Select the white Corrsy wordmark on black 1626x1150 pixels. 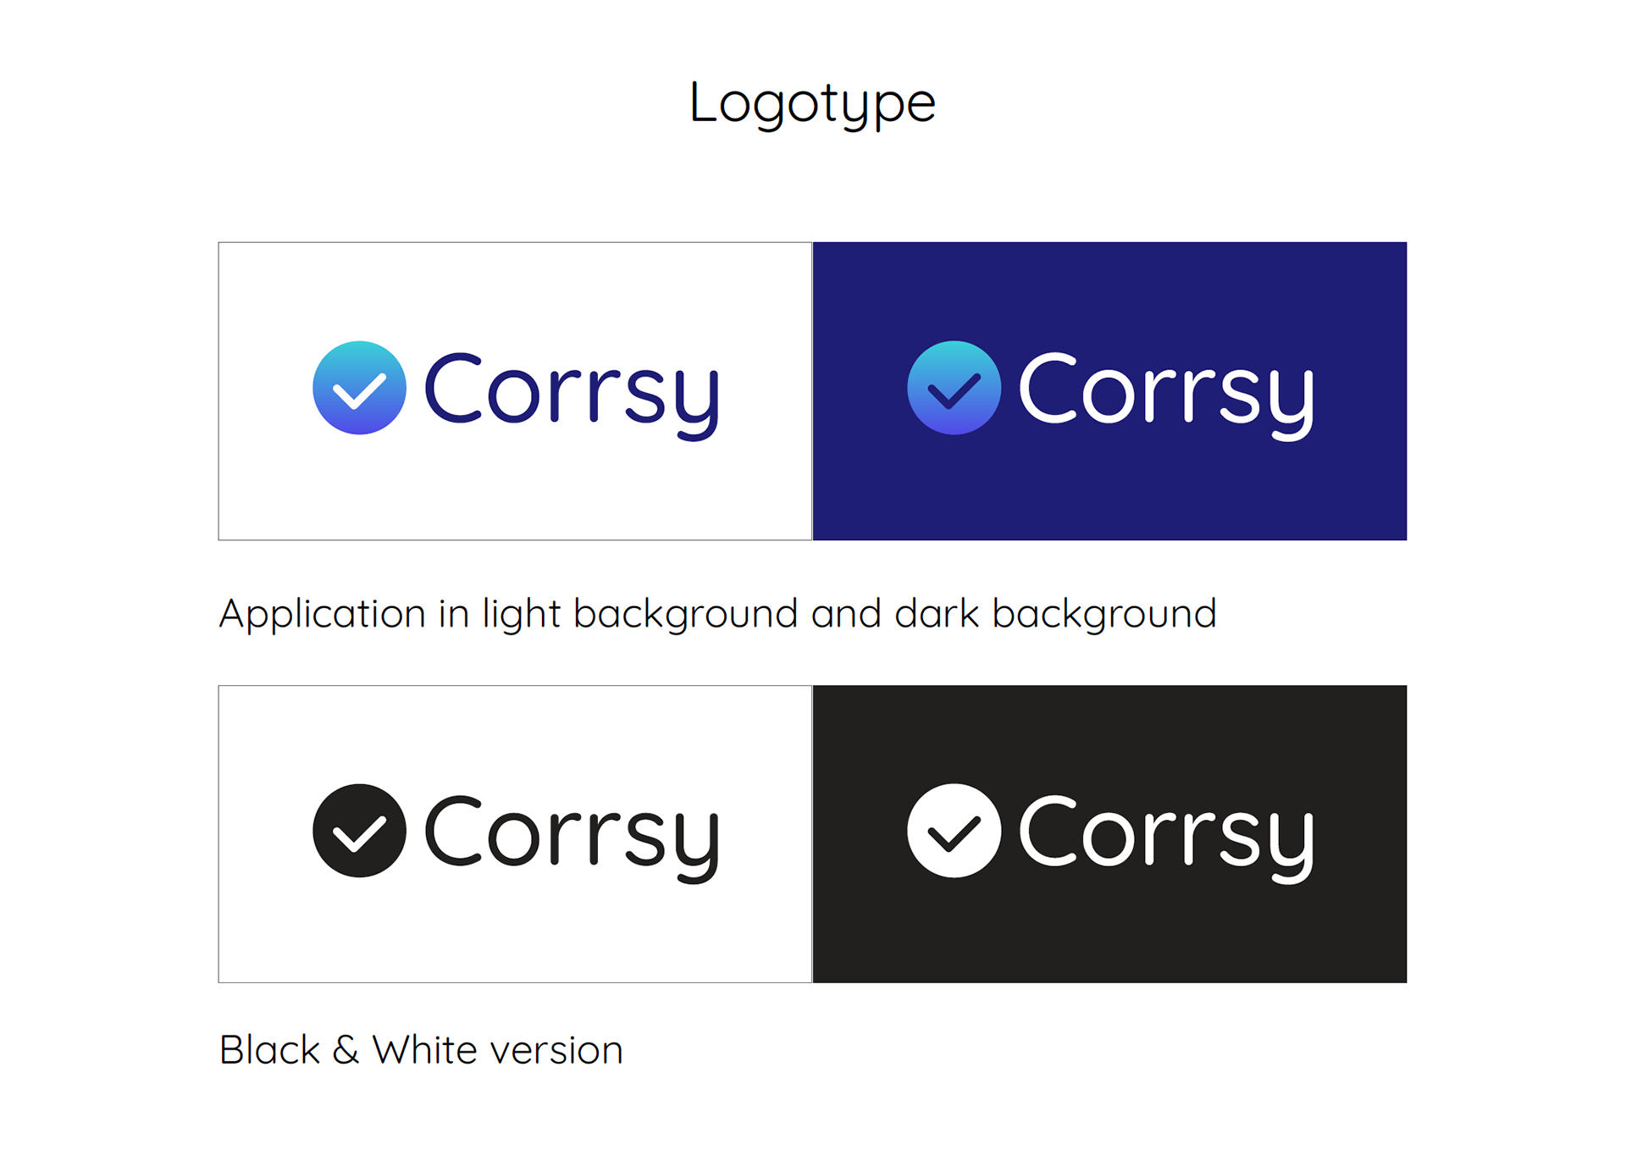1166,838
